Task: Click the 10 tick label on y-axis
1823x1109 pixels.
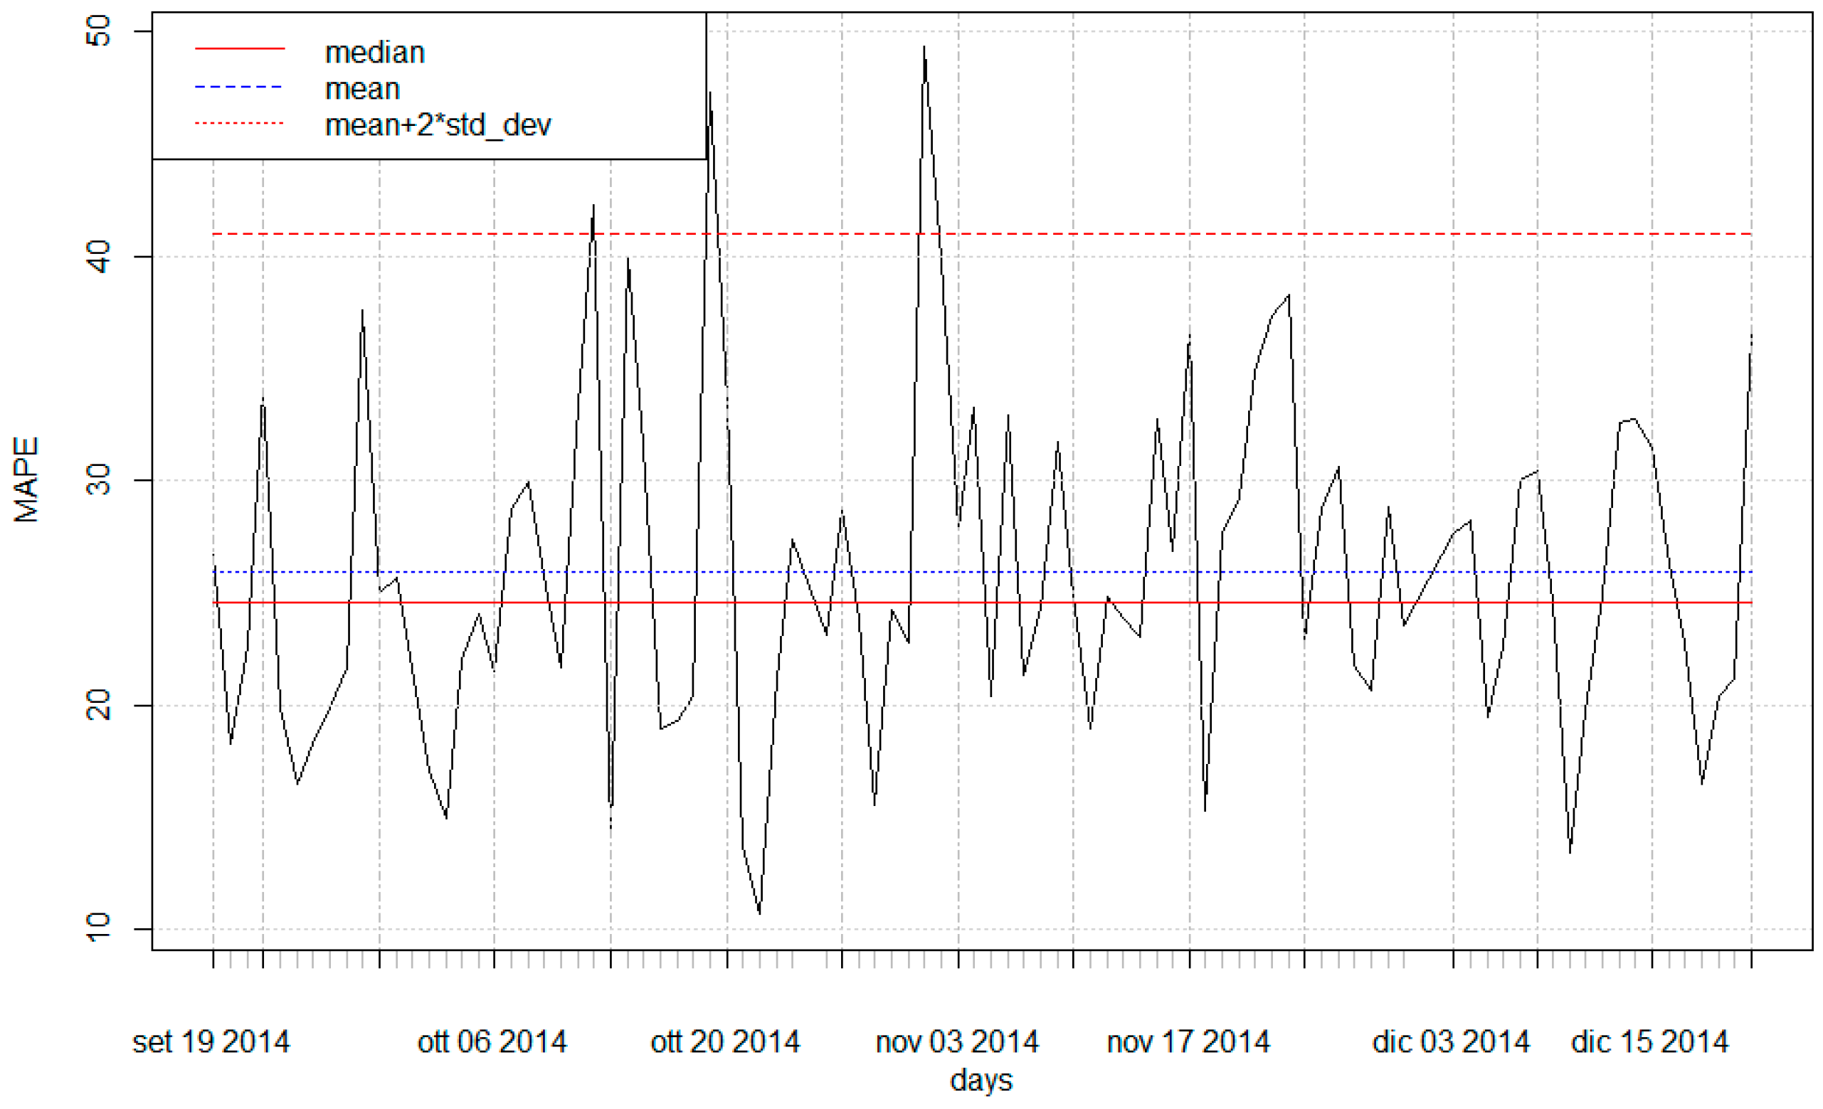Action: (x=98, y=928)
